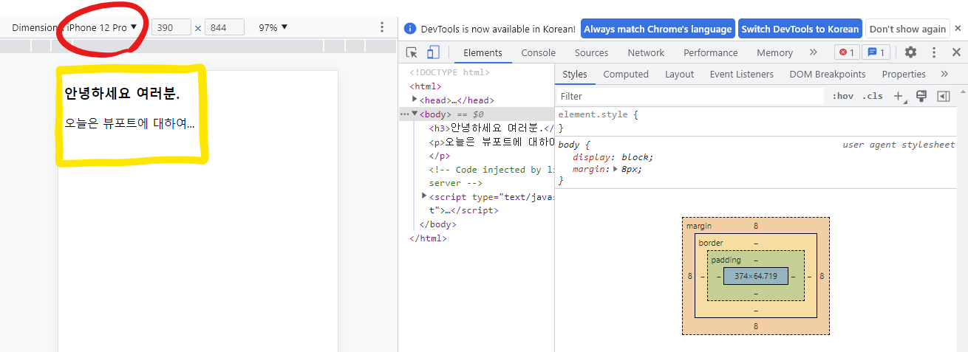Image resolution: width=968 pixels, height=352 pixels.
Task: Go to the Memory tab
Action: tap(774, 52)
